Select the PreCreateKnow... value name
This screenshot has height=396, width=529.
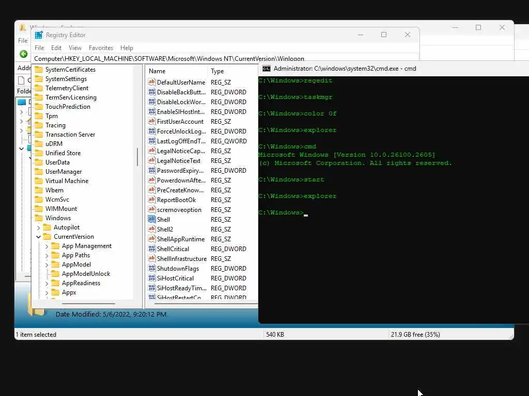coord(180,190)
